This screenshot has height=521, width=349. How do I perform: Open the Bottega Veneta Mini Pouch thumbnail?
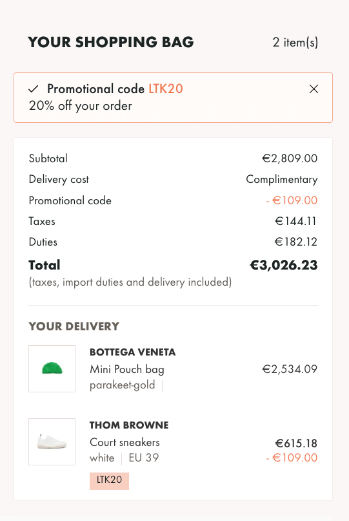pos(52,369)
